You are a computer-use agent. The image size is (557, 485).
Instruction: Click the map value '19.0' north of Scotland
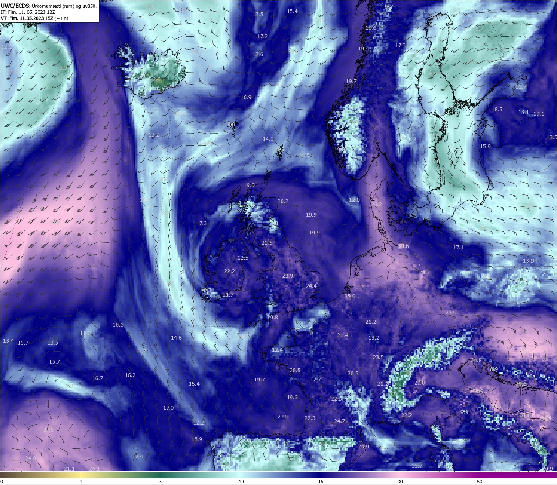(249, 185)
